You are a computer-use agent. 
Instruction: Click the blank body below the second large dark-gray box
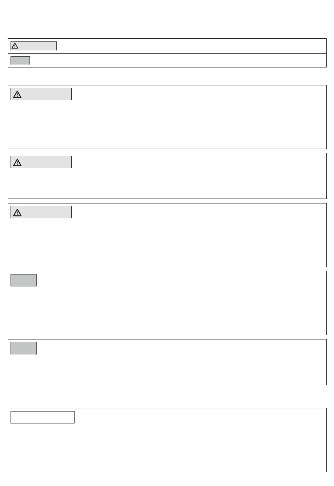pyautogui.click(x=167, y=369)
